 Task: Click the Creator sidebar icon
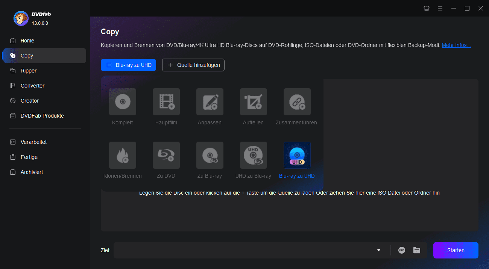[x=13, y=101]
